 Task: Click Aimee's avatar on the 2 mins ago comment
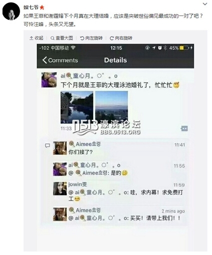coord(60,214)
